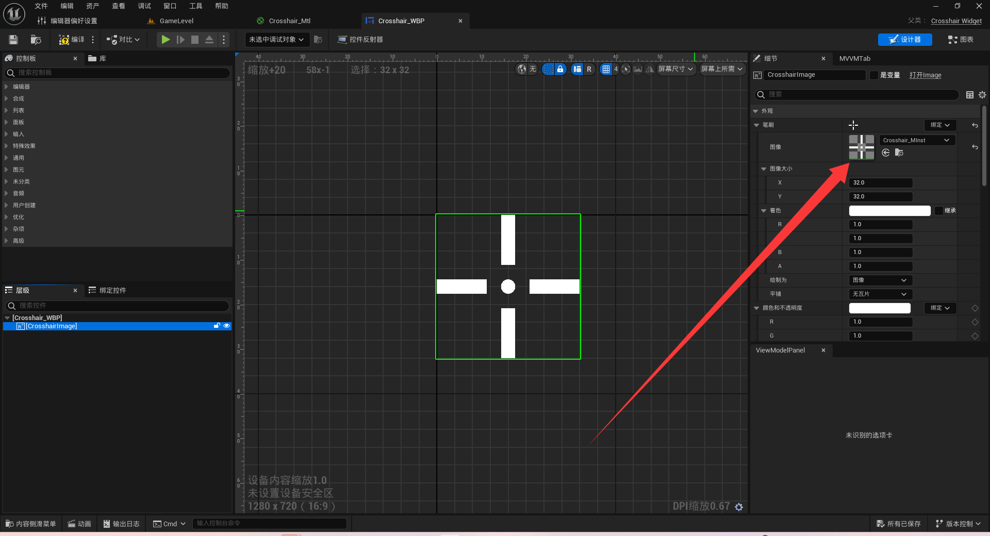Toggle the lock icon in viewport toolbar

[560, 69]
